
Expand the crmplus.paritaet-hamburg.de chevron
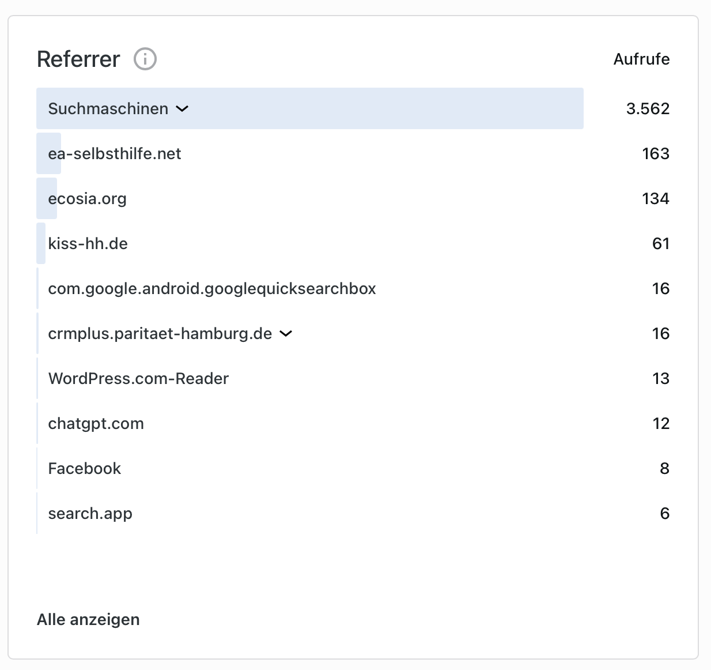pyautogui.click(x=286, y=334)
